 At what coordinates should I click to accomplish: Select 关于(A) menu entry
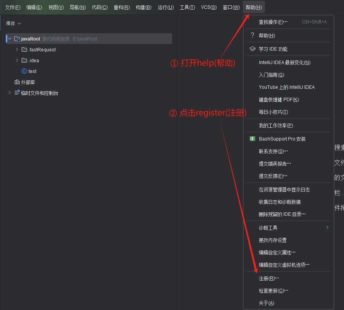pos(288,303)
